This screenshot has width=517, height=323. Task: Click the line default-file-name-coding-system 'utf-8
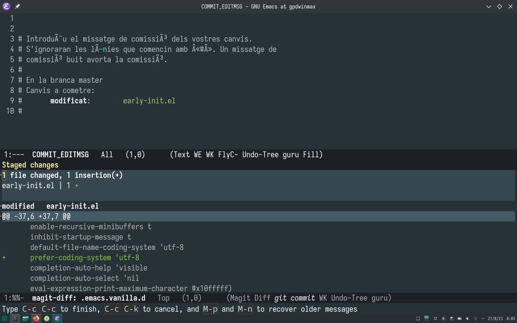point(107,247)
